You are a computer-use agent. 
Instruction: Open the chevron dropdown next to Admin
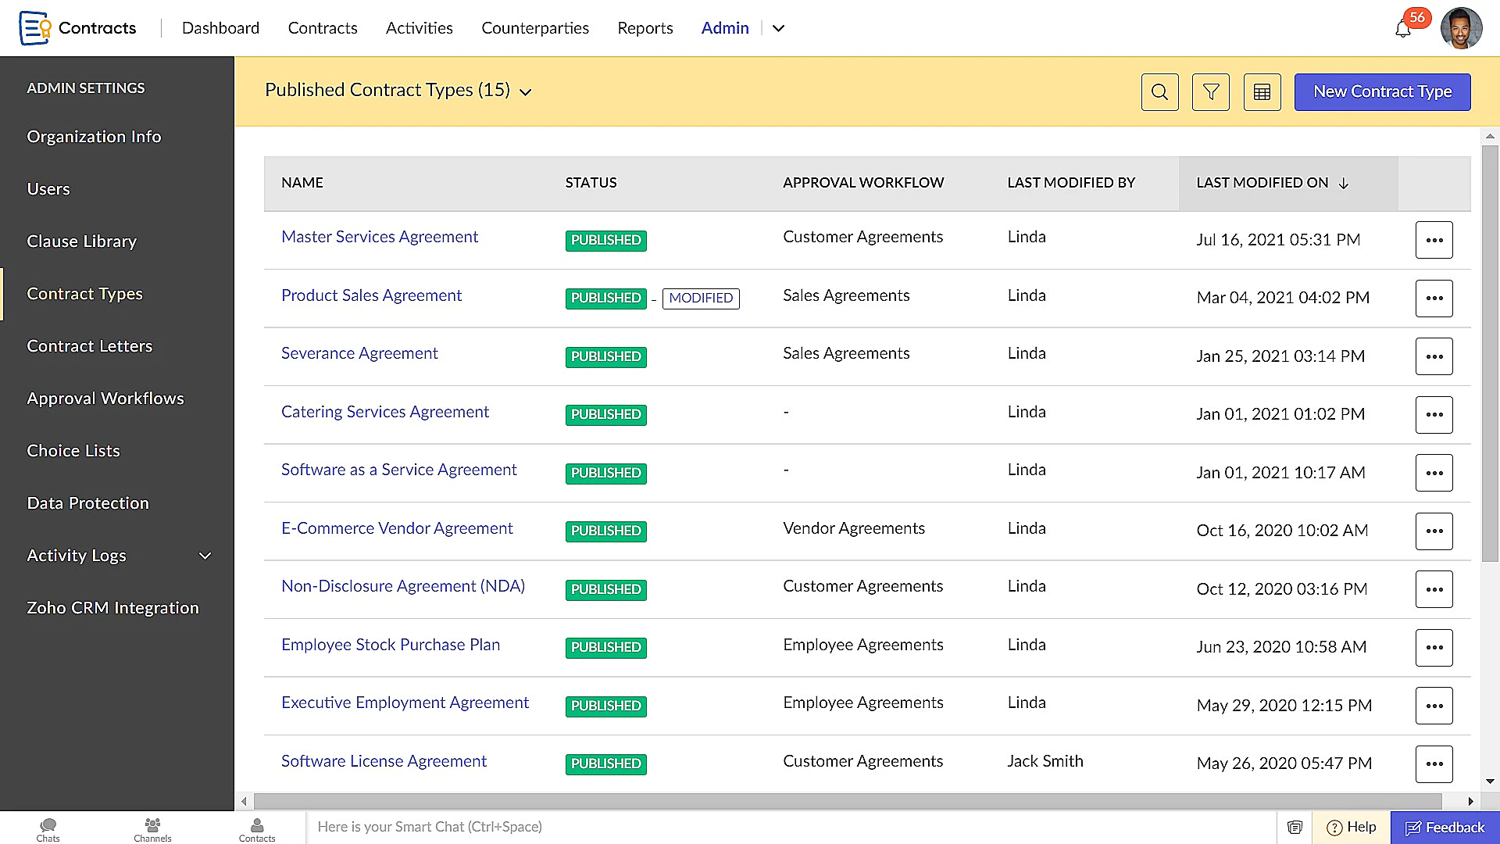tap(778, 28)
